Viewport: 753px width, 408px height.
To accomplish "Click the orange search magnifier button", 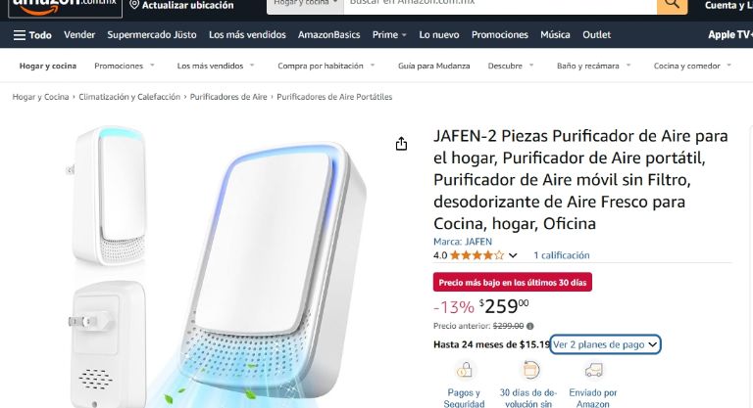I will point(672,6).
